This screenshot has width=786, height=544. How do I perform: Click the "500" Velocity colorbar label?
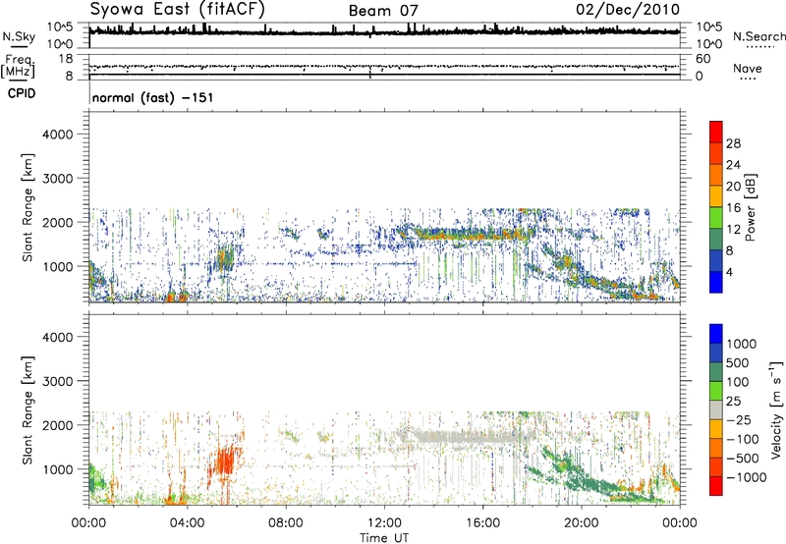(x=740, y=363)
